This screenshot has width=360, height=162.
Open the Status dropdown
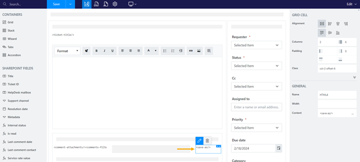(256, 66)
